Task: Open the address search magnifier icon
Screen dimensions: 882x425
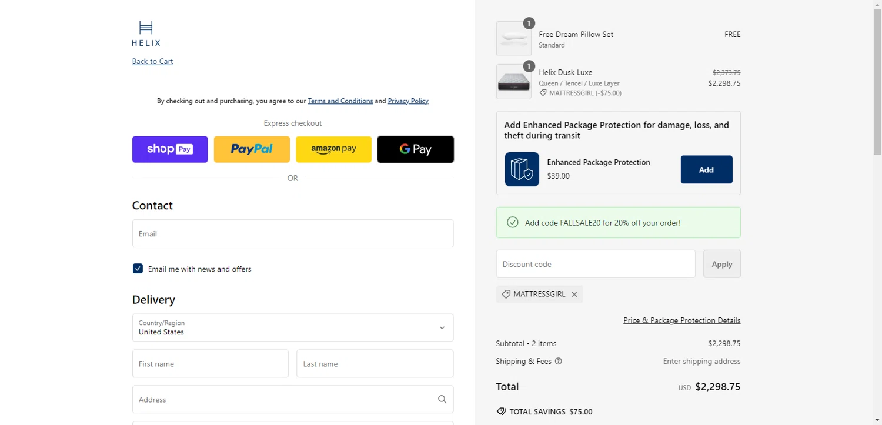Action: click(x=442, y=399)
